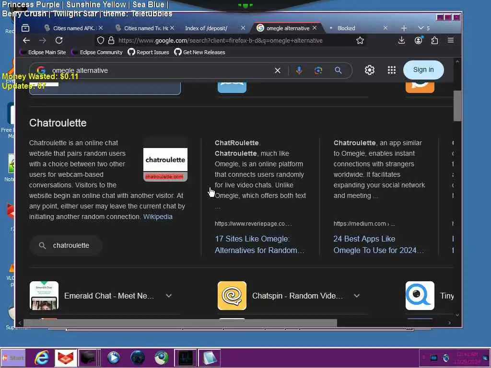Open Firefox View tab list icon

[25, 28]
